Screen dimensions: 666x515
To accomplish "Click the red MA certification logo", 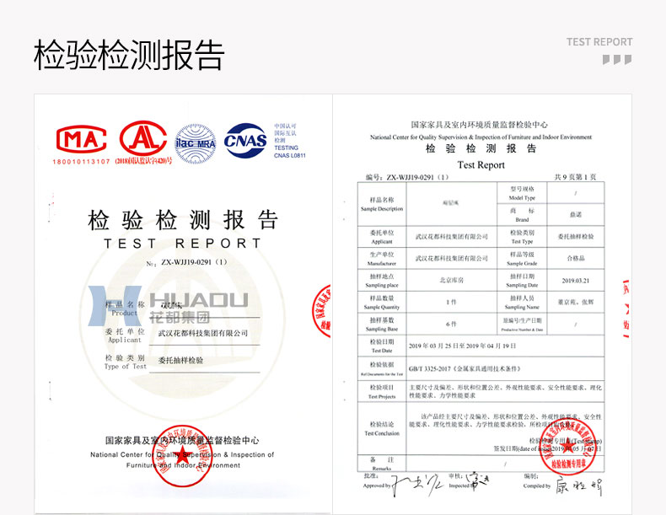I will point(81,139).
